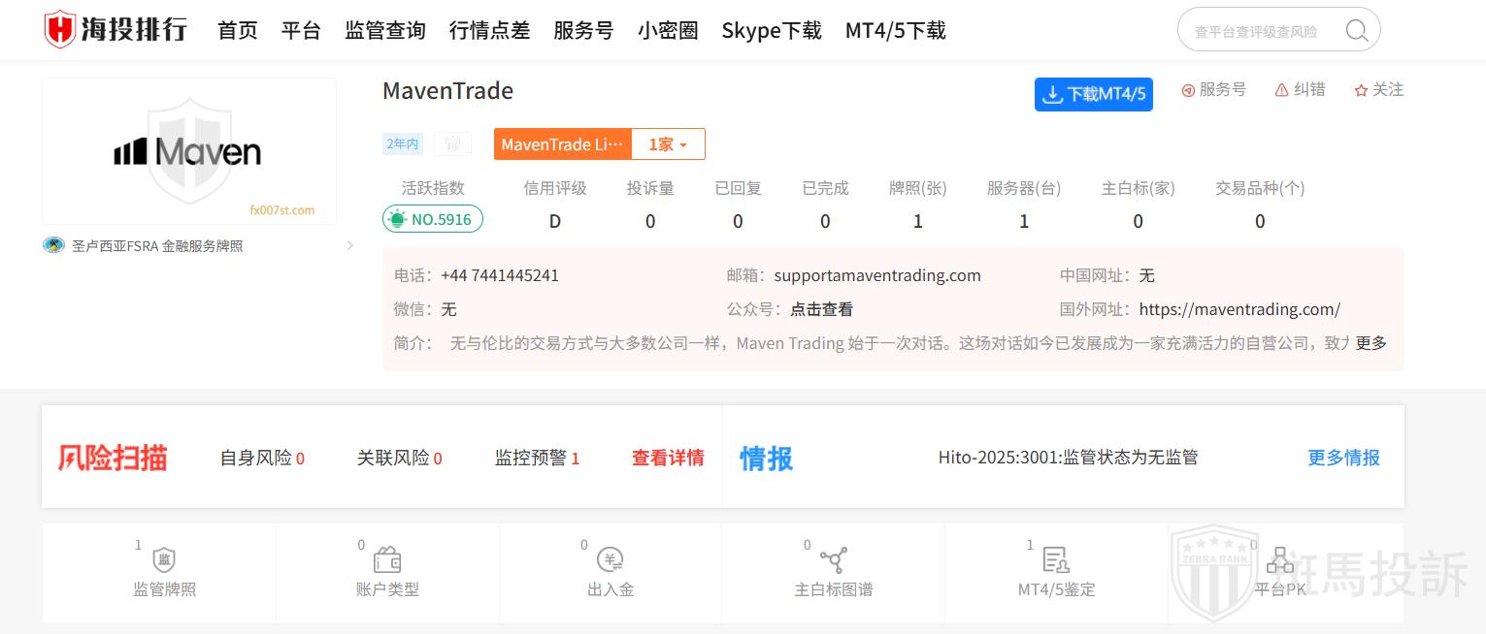Image resolution: width=1486 pixels, height=634 pixels.
Task: Click the 下载MT4/5 blue button
Action: coord(1093,94)
